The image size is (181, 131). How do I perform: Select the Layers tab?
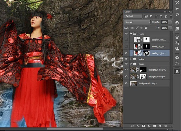point(128,12)
